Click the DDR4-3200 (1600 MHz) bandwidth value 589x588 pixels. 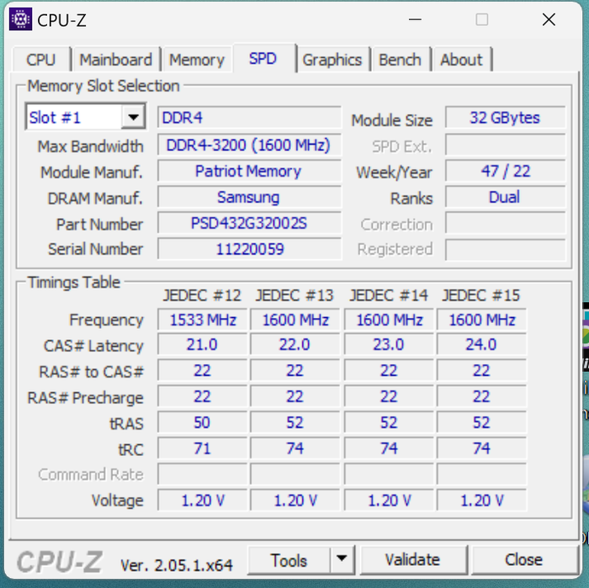click(249, 145)
